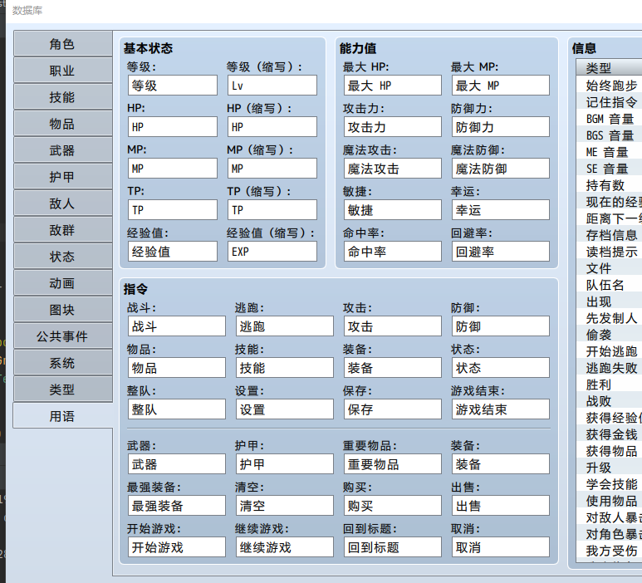Open the 动画 tab

pyautogui.click(x=63, y=283)
